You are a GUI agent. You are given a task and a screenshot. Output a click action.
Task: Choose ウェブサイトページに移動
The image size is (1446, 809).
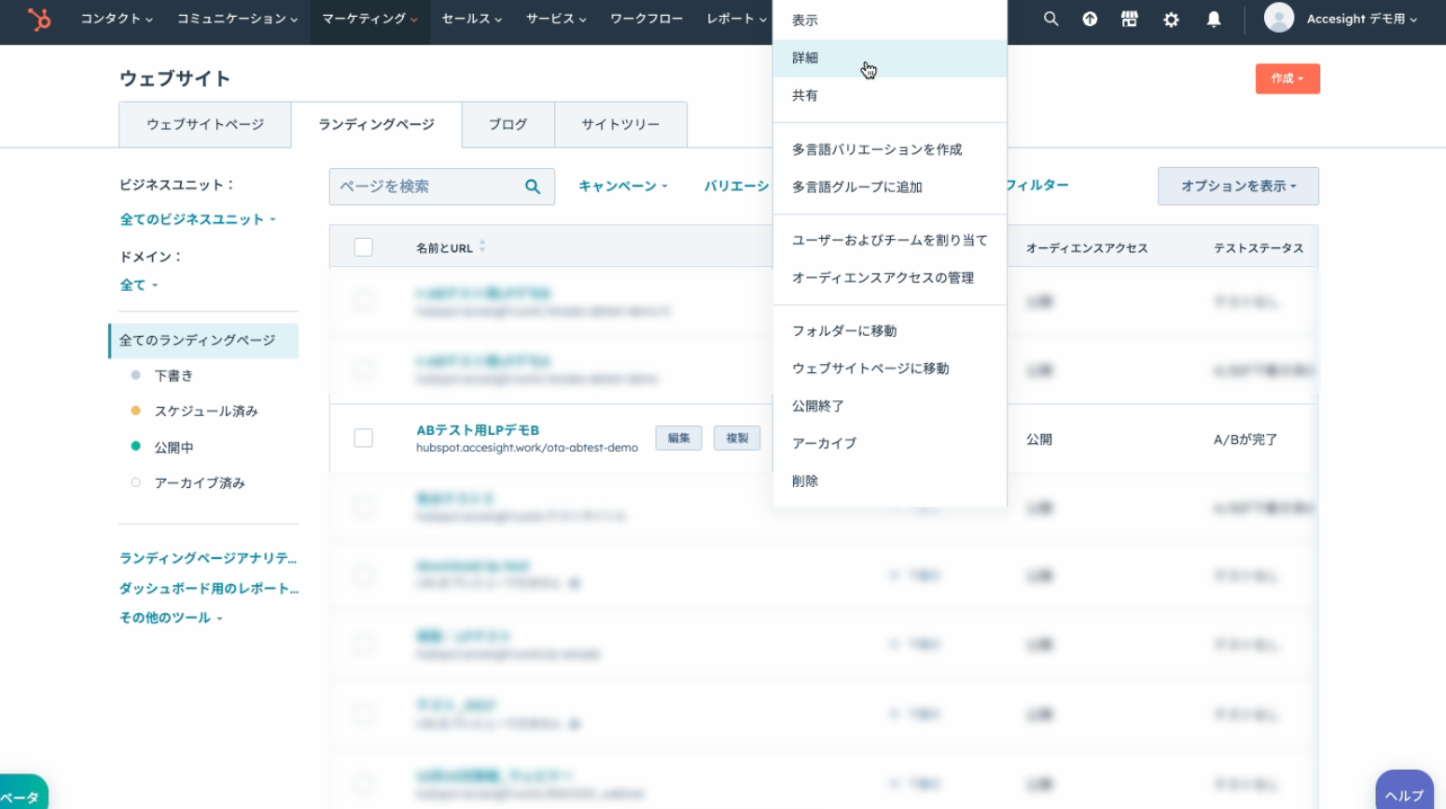(890, 368)
